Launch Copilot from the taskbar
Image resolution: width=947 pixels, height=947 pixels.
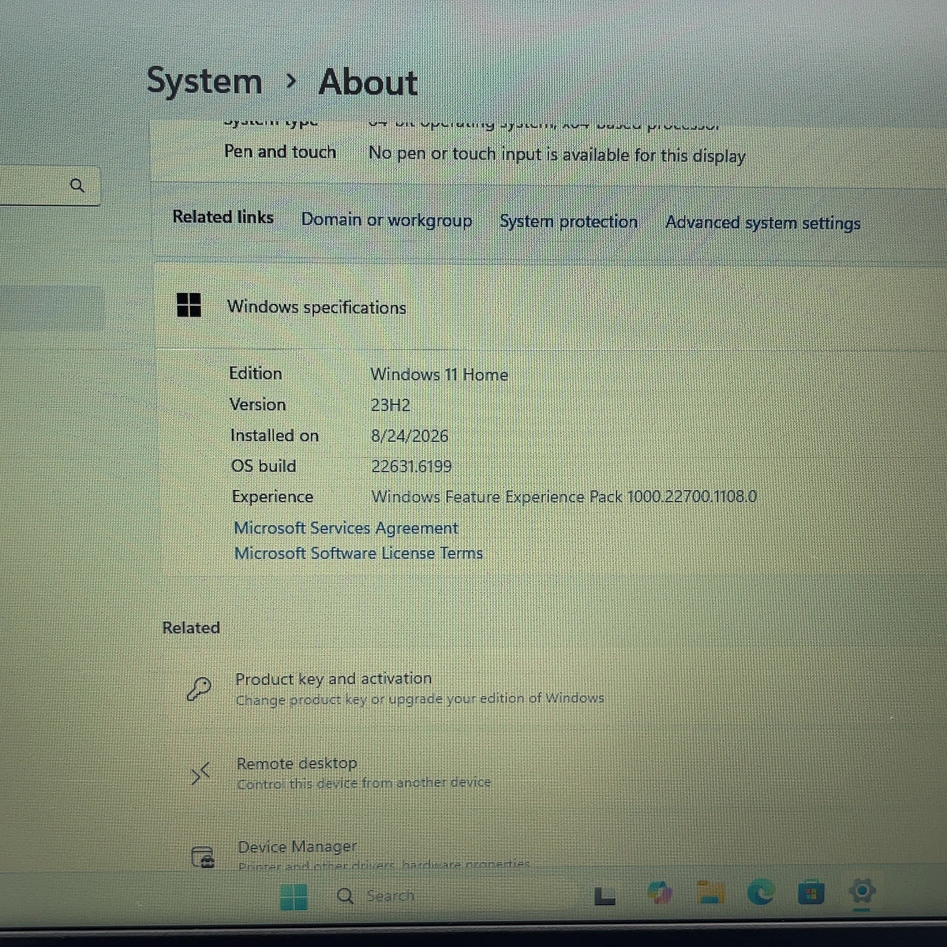(x=660, y=893)
